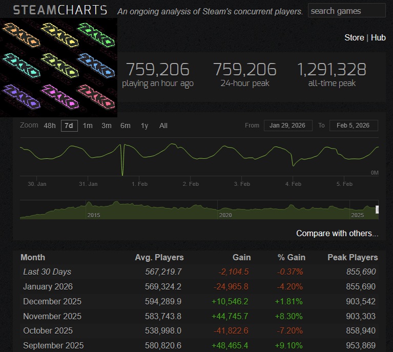Click the Month column header
Viewport: 393px width, 352px height.
[x=33, y=258]
